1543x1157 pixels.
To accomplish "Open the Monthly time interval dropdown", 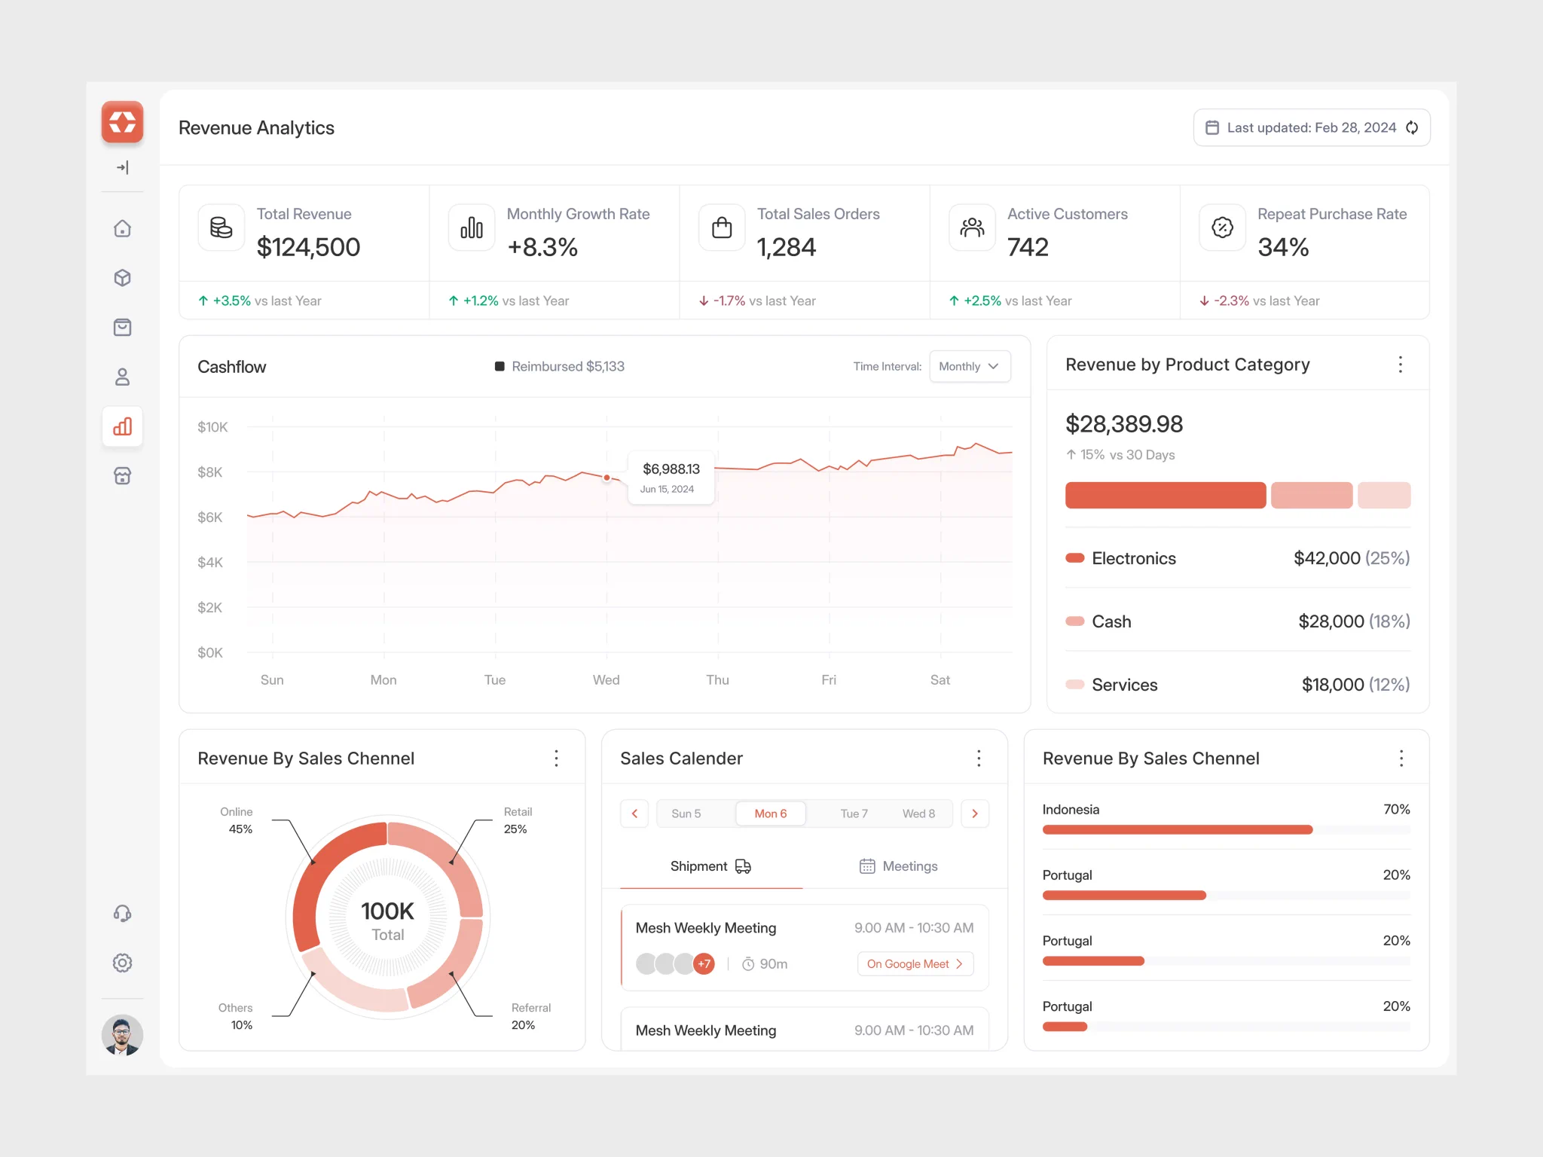I will [970, 366].
